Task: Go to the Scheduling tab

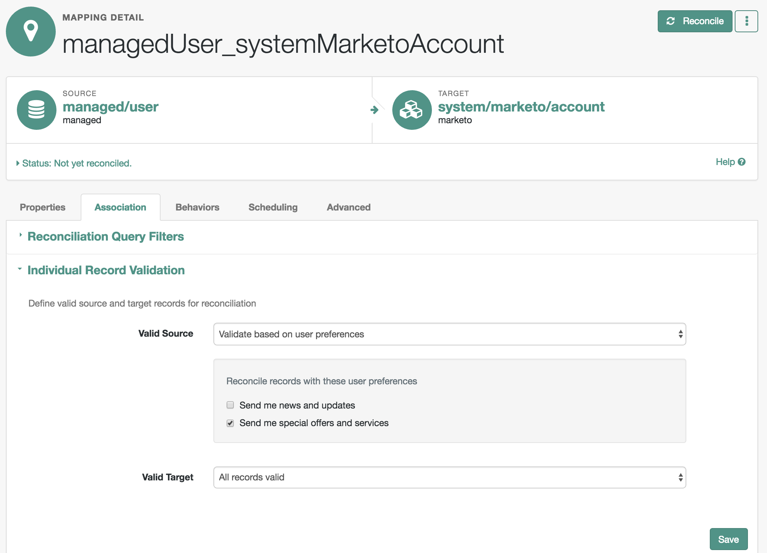Action: (x=273, y=207)
